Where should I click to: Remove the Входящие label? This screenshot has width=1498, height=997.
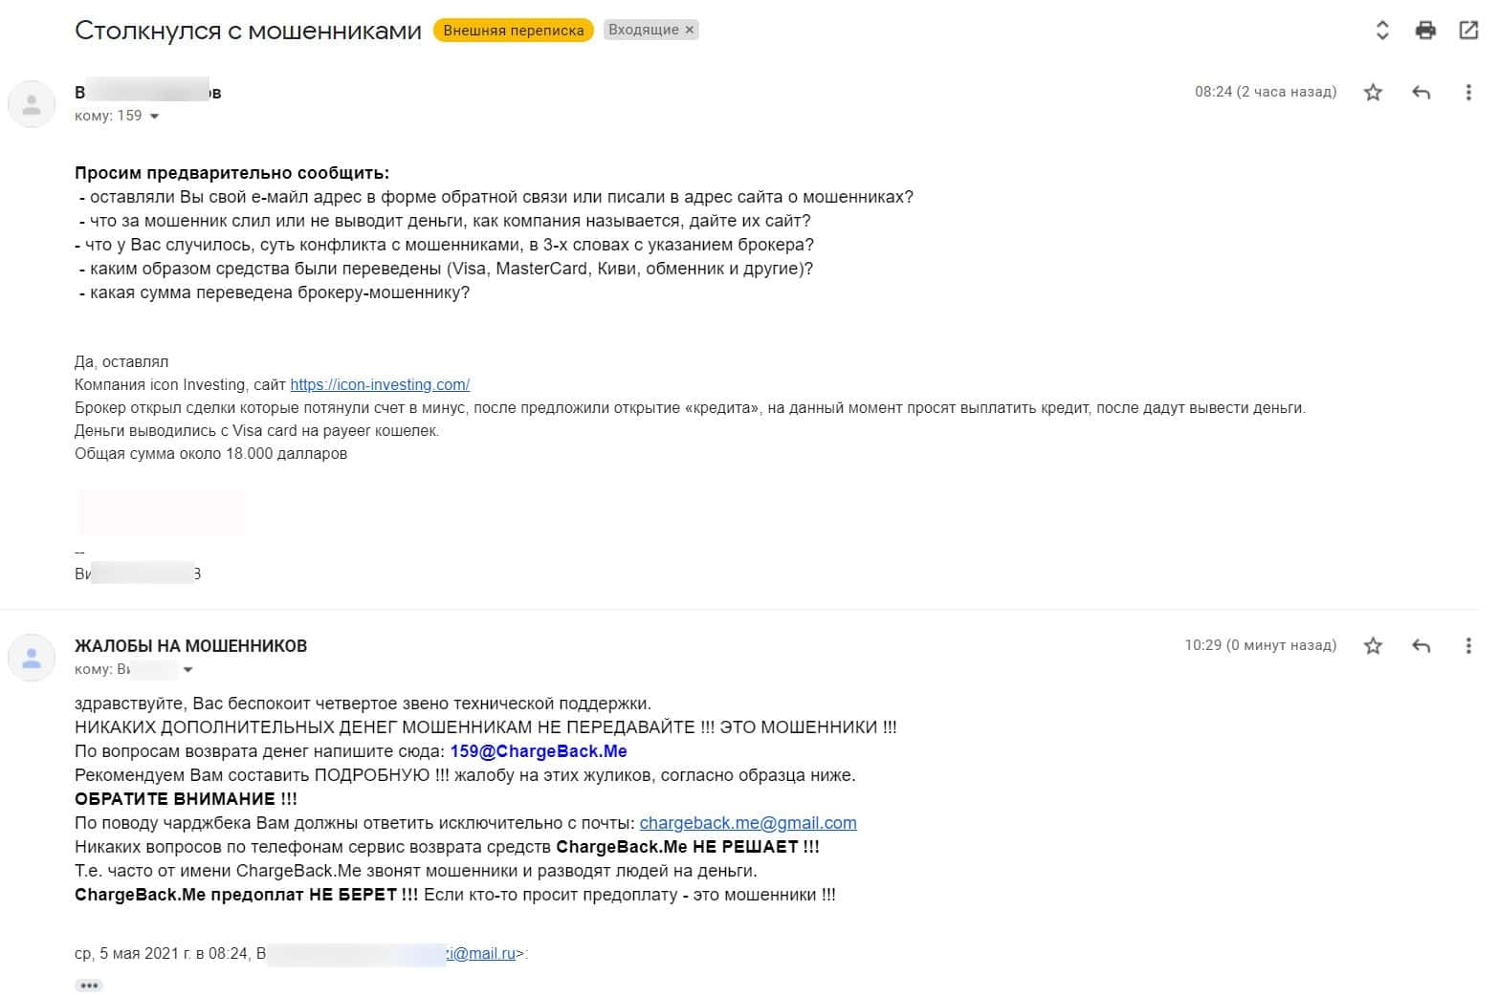pos(689,31)
